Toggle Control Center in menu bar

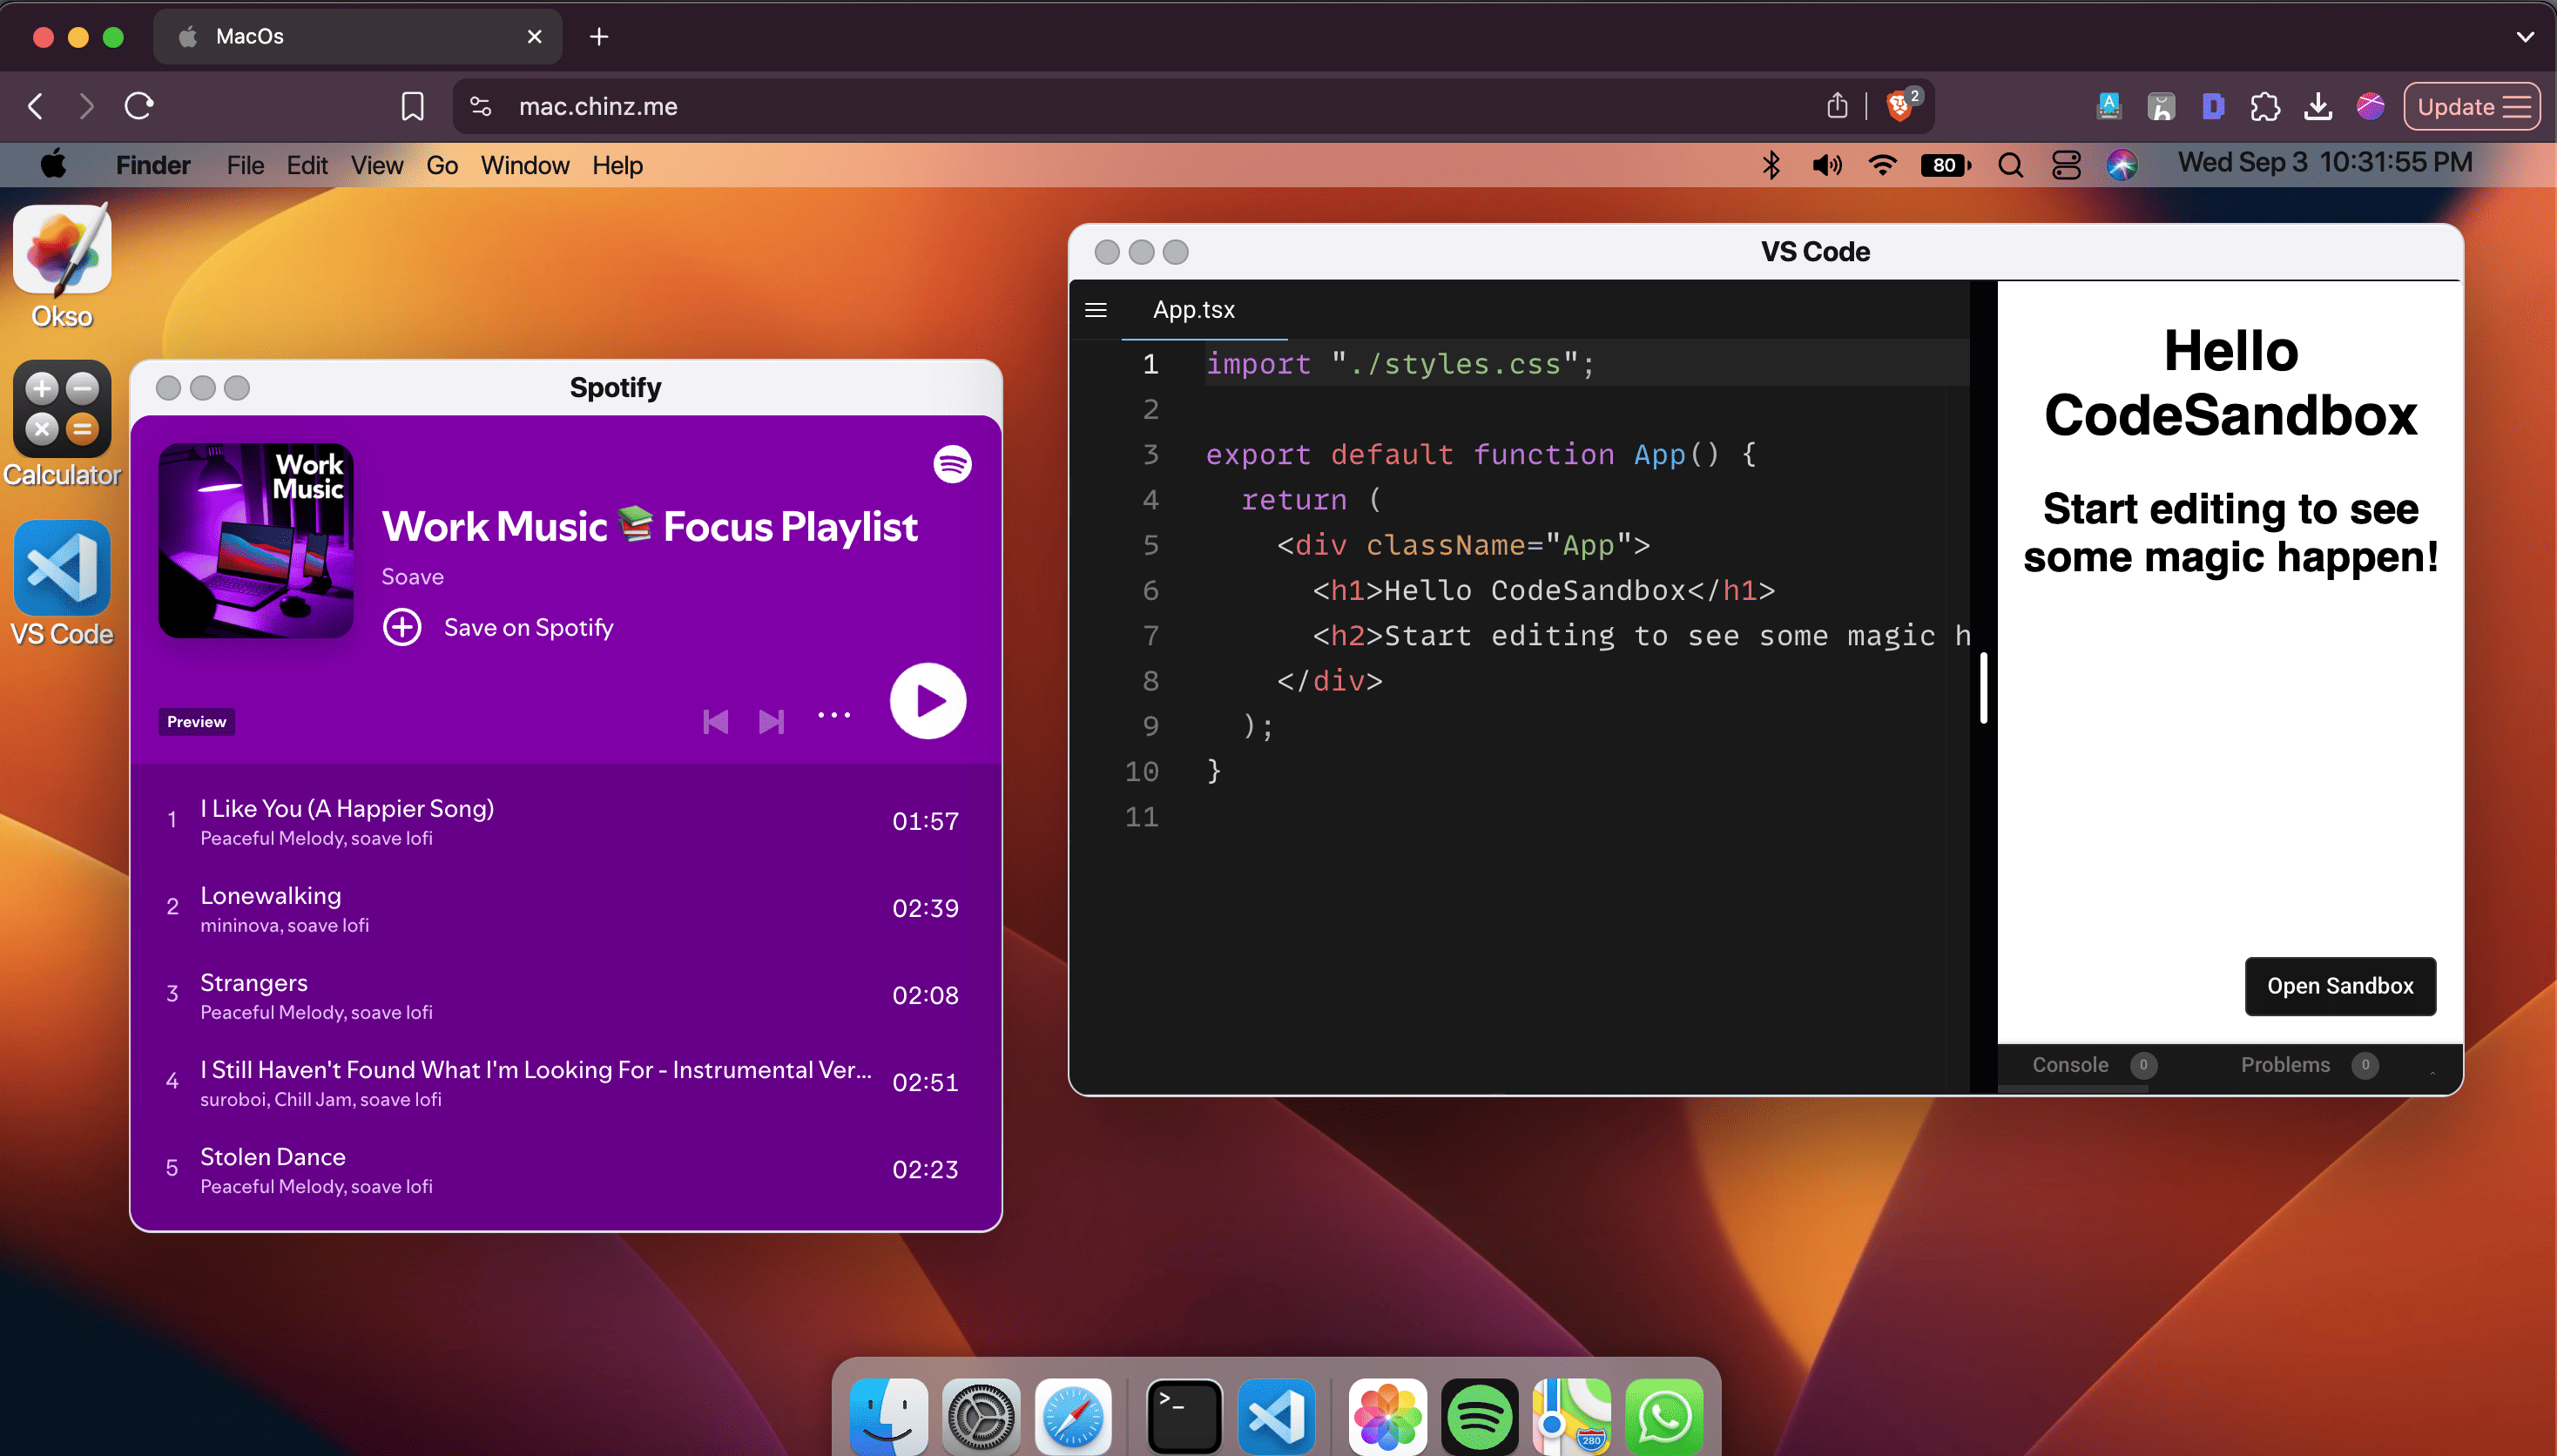coord(2065,165)
